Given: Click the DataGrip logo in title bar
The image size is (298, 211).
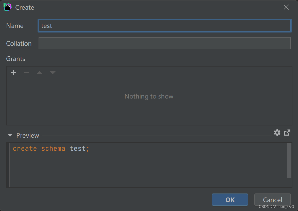Looking at the screenshot, I should (7, 7).
